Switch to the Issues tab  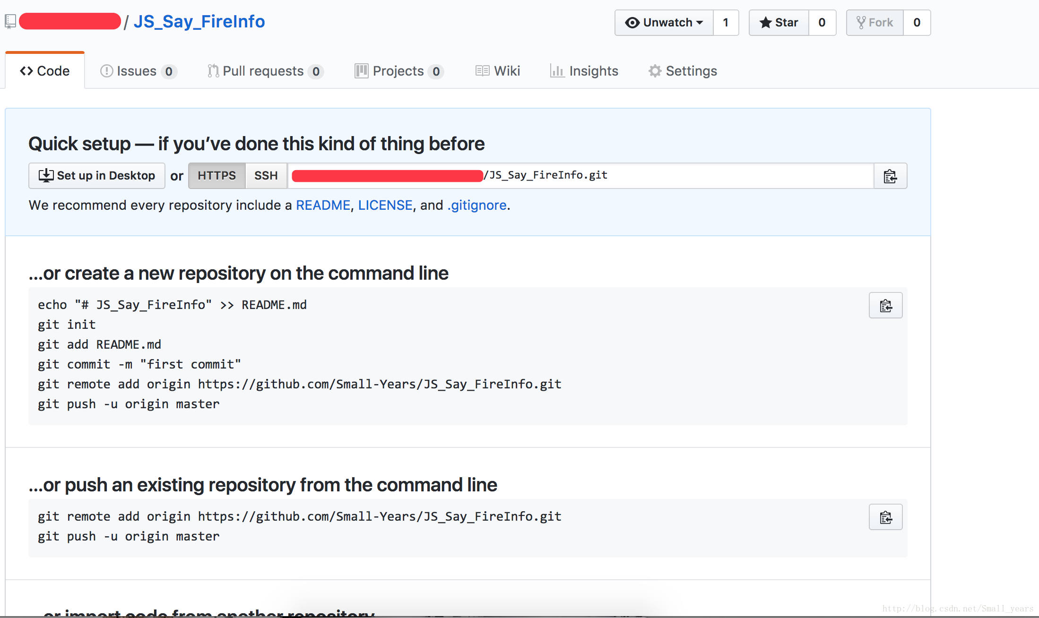click(139, 71)
